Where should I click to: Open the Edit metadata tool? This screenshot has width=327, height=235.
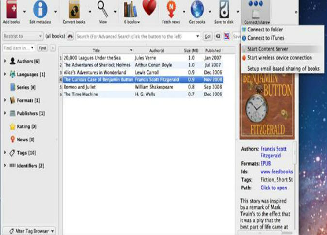pos(40,10)
